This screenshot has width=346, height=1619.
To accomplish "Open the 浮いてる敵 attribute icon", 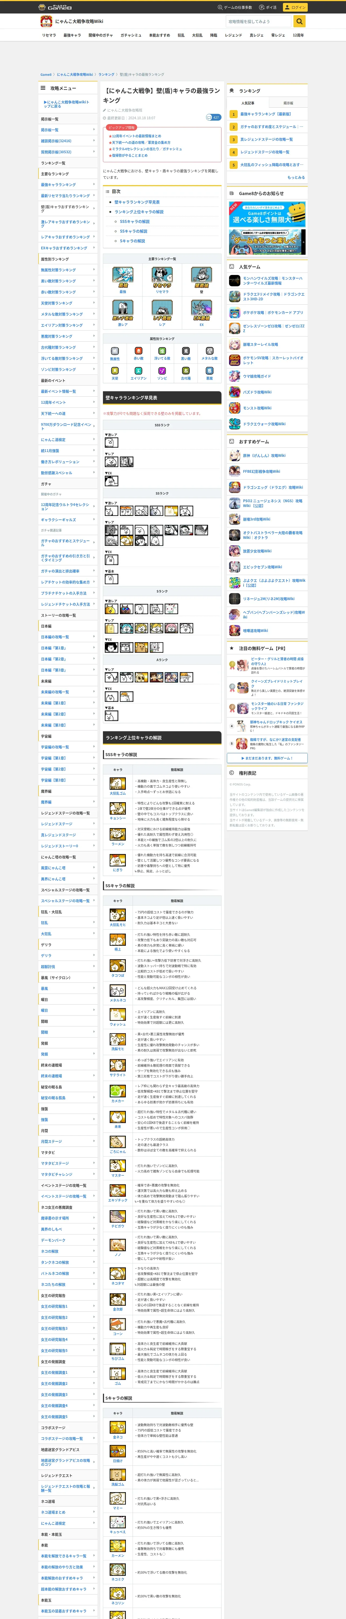I will [162, 351].
